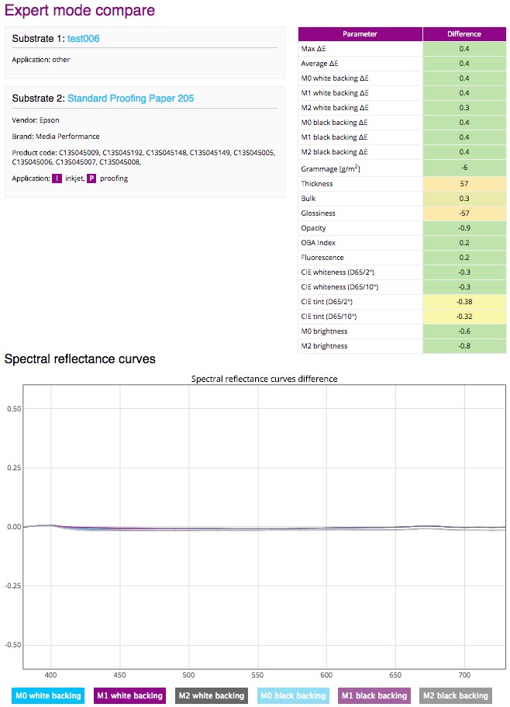Click the Grammage [g/m²] parameter

[x=330, y=168]
